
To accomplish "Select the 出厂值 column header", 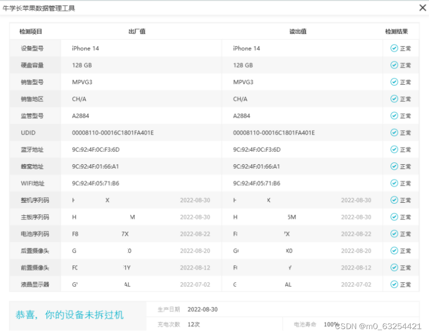I will [137, 31].
